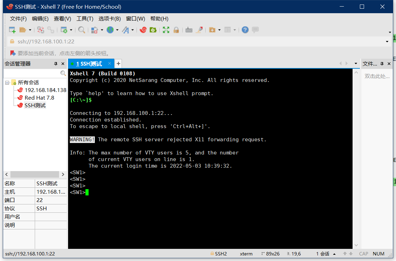Select the Red Hat 7.8 session
The width and height of the screenshot is (396, 261).
[39, 98]
